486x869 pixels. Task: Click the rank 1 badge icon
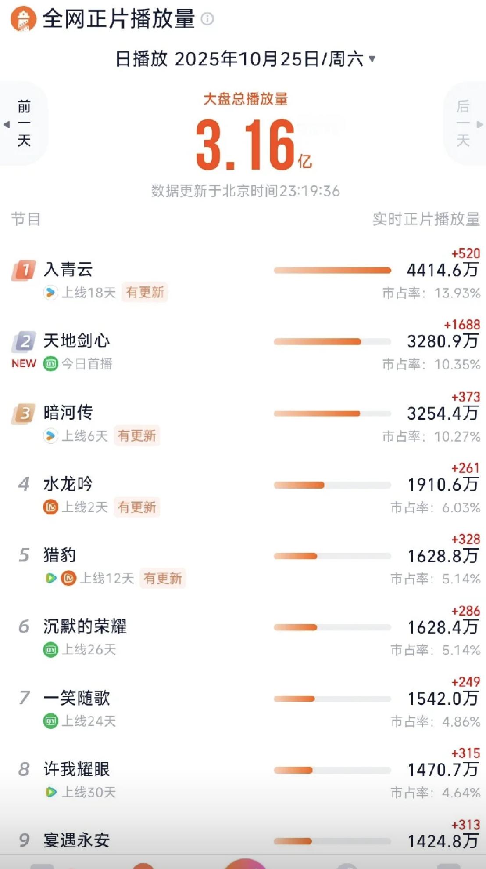(x=24, y=270)
